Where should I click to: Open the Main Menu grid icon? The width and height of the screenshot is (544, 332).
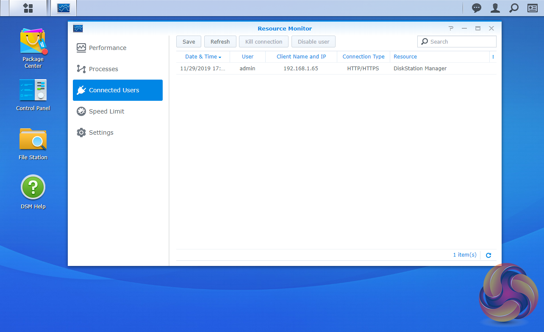click(28, 8)
